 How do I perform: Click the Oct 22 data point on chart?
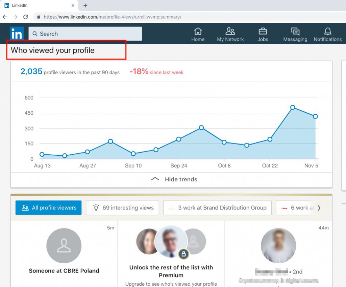[x=270, y=139]
